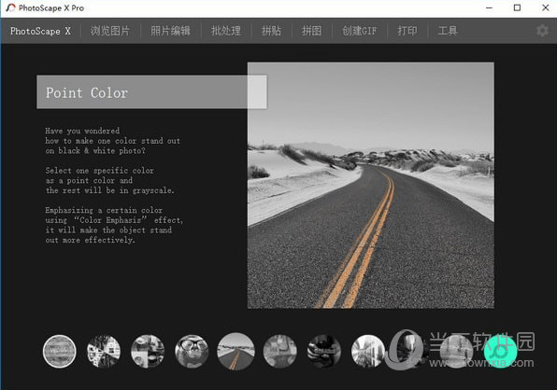The image size is (557, 390).
Task: Open the 浏览图片 tab
Action: coord(110,31)
